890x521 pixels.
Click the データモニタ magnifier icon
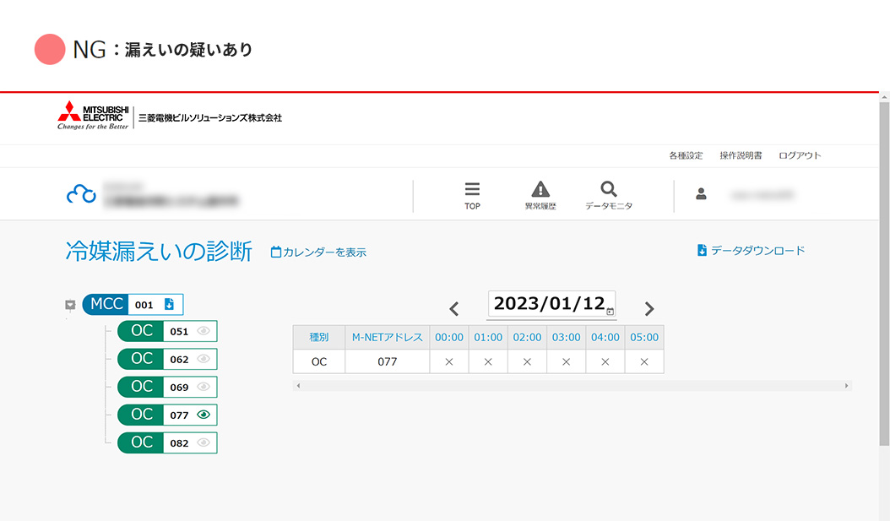[608, 189]
